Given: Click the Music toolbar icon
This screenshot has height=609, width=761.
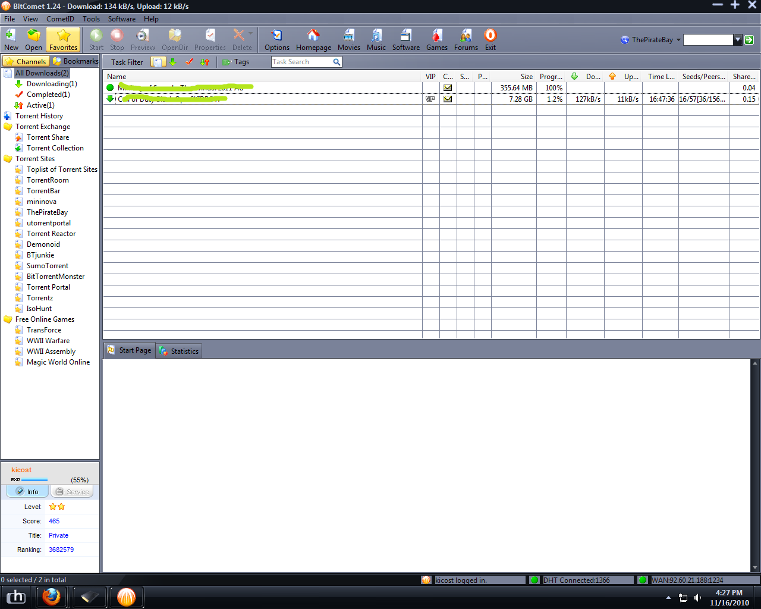Looking at the screenshot, I should [376, 40].
